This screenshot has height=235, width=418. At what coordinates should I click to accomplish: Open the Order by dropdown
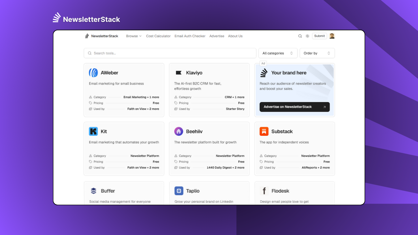(x=317, y=53)
